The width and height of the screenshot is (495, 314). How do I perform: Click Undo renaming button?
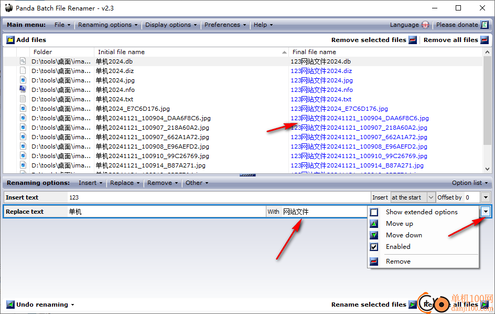[40, 305]
